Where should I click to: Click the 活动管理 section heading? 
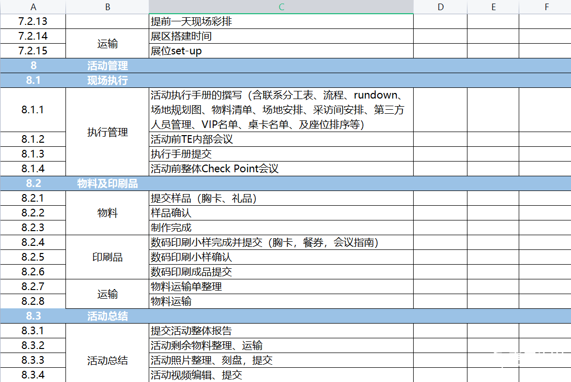(107, 66)
